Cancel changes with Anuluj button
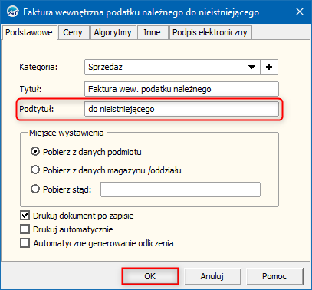This screenshot has height=290, width=312. (212, 276)
